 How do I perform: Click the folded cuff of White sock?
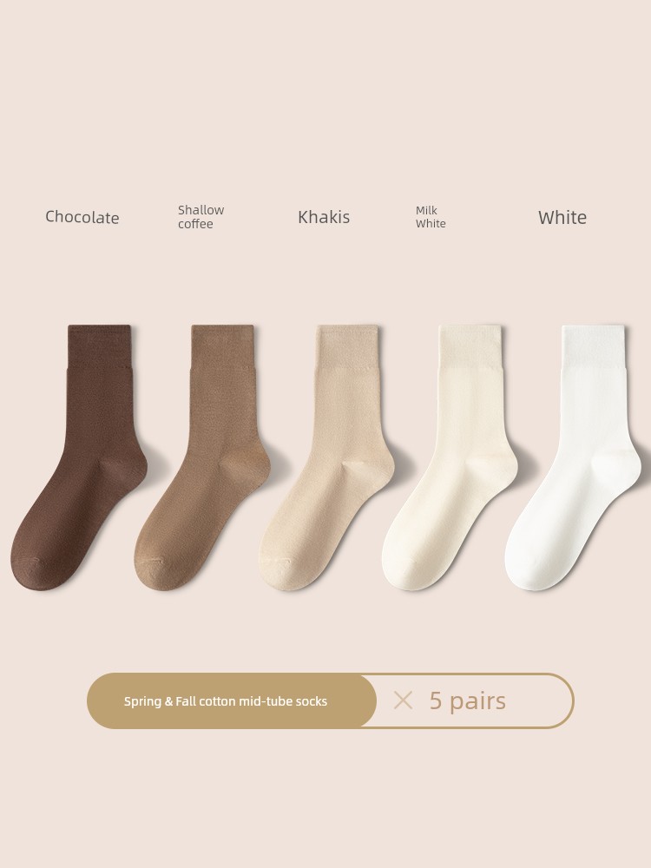pos(594,346)
